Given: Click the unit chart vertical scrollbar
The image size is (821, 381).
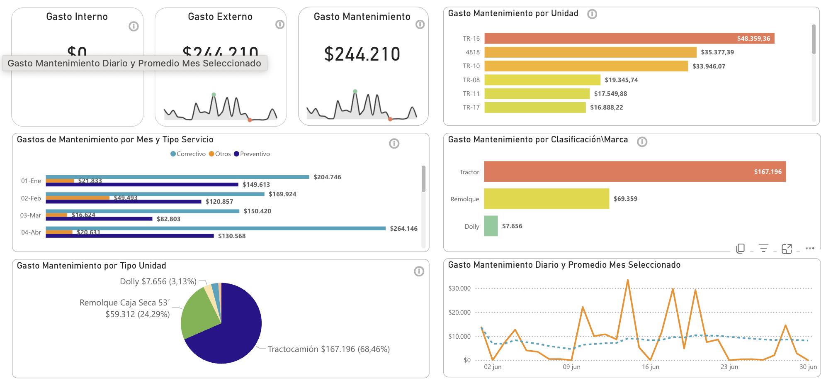Looking at the screenshot, I should tap(814, 39).
